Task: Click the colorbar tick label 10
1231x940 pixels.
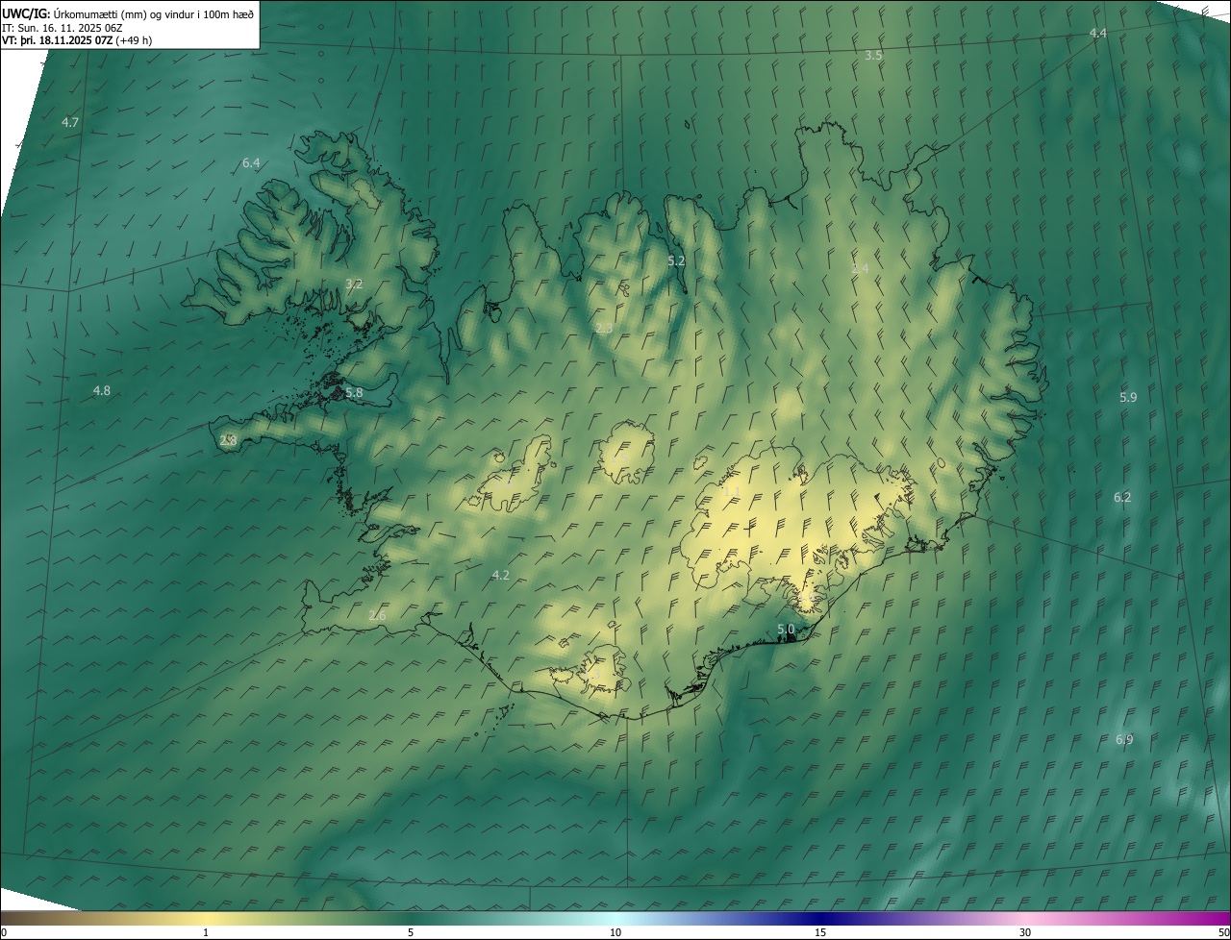Action: tap(615, 932)
